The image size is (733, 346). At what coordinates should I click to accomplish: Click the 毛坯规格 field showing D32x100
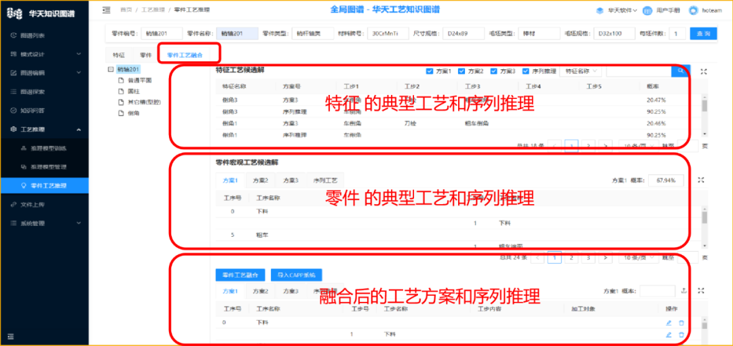pos(614,33)
